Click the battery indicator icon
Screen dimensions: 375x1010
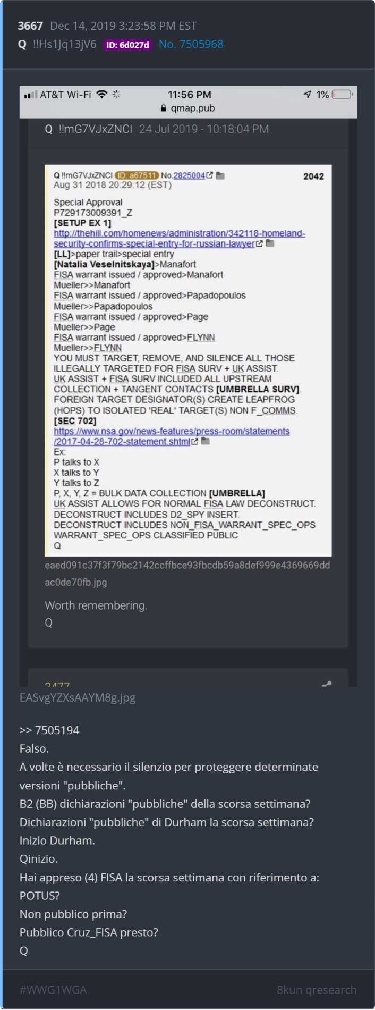(x=343, y=95)
